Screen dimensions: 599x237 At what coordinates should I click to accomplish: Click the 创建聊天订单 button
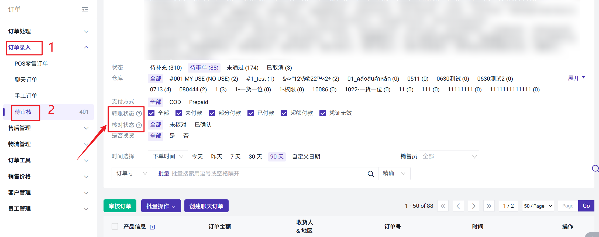click(x=206, y=206)
